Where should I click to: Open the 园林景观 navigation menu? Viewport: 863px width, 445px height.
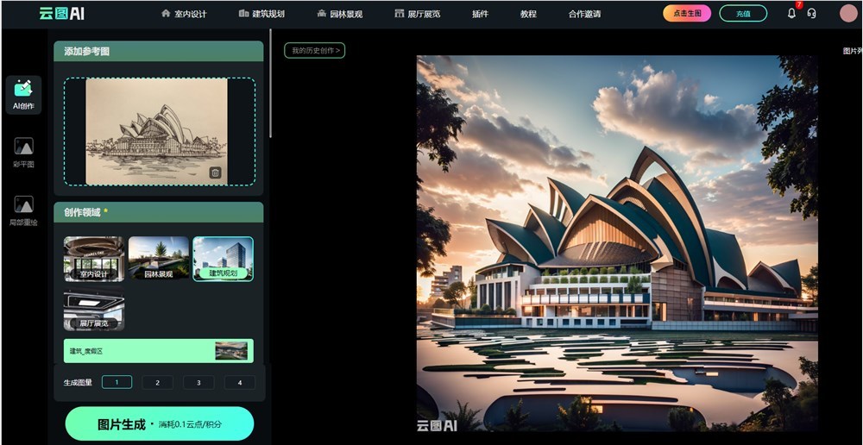(339, 14)
